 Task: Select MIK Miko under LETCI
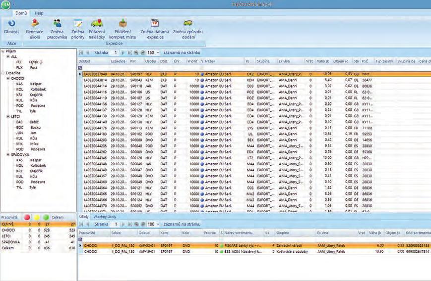pyautogui.click(x=27, y=143)
